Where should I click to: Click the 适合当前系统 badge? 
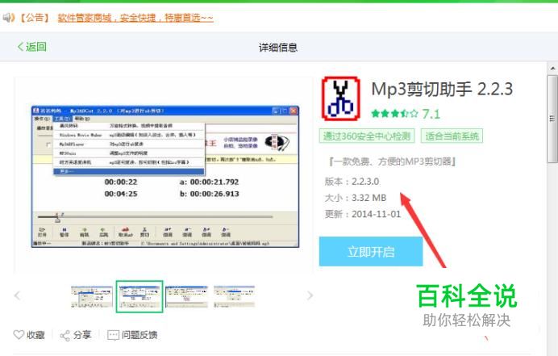(452, 136)
